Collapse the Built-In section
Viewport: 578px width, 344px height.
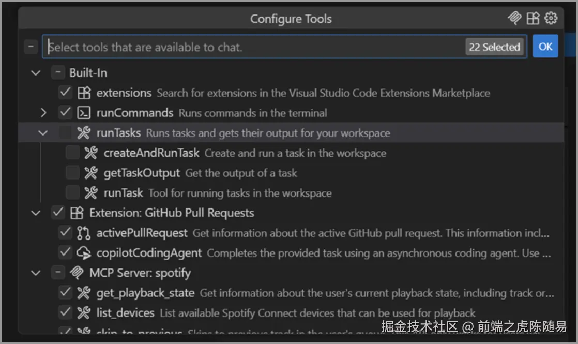(x=36, y=73)
